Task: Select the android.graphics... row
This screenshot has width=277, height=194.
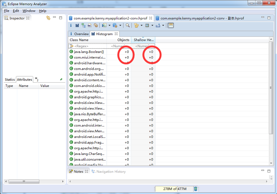Action: (x=112, y=97)
